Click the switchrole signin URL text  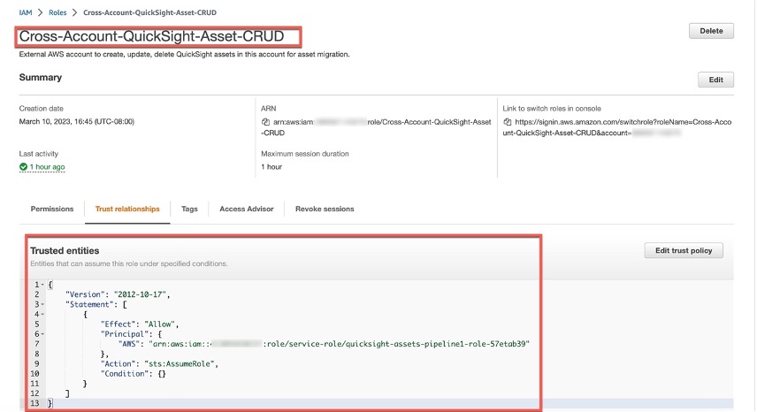pos(617,127)
